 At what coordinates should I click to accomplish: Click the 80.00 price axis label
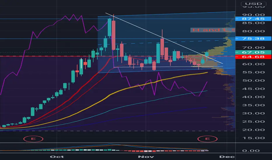coord(253,31)
